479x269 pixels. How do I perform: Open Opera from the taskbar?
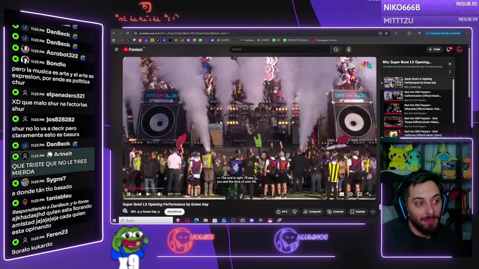coord(187,220)
